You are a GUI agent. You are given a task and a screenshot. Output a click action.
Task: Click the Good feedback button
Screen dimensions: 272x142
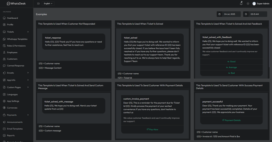point(231,61)
